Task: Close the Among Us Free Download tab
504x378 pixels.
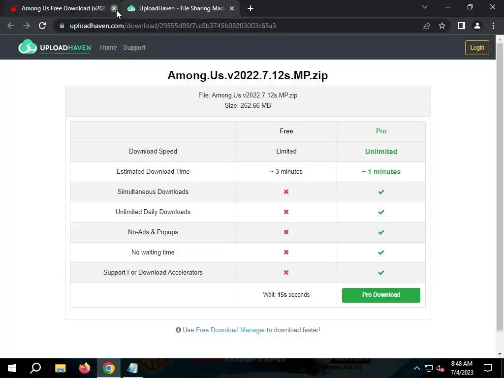Action: pos(114,8)
